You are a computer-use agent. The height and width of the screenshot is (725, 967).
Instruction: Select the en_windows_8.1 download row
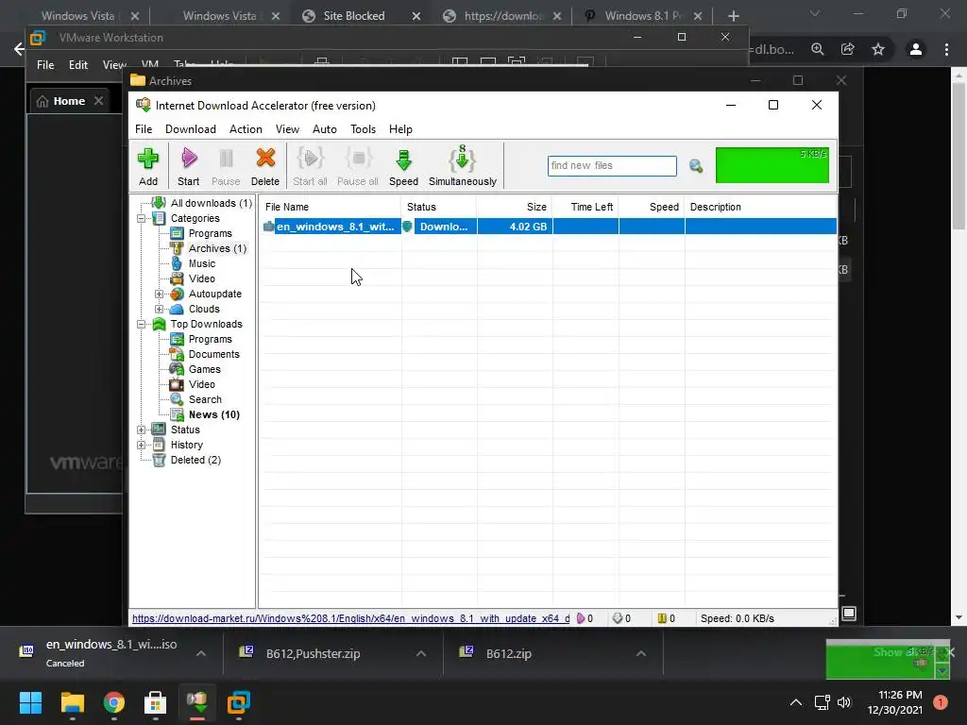(x=548, y=227)
